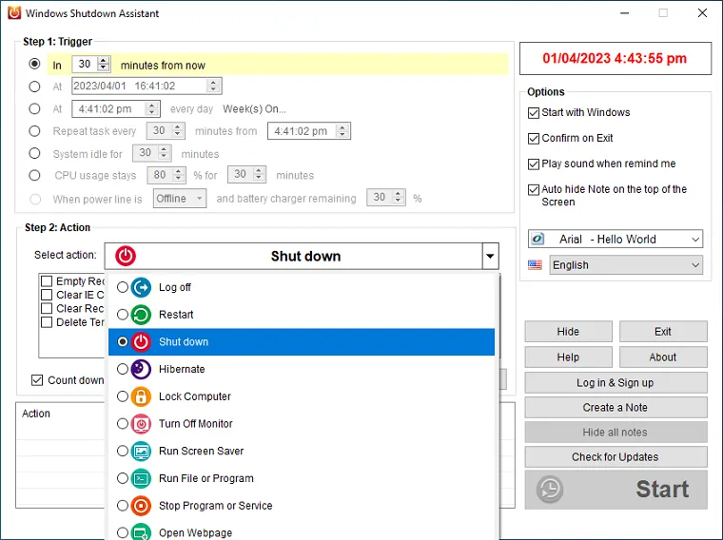Uncheck Play sound when remind me

534,164
